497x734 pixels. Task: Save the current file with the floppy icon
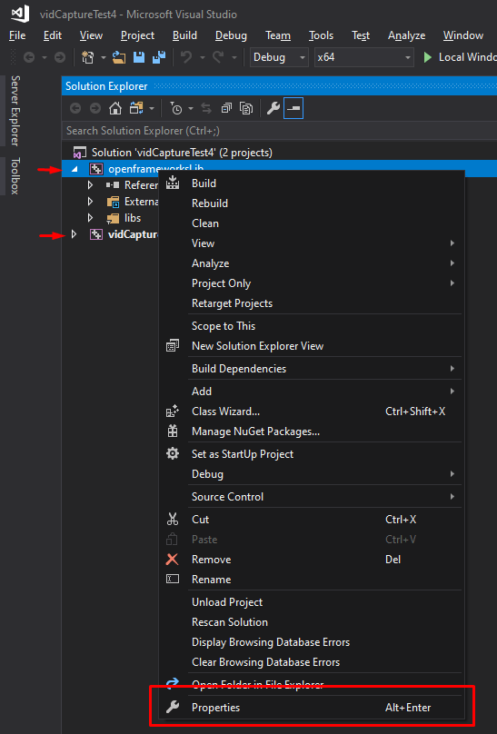[139, 57]
